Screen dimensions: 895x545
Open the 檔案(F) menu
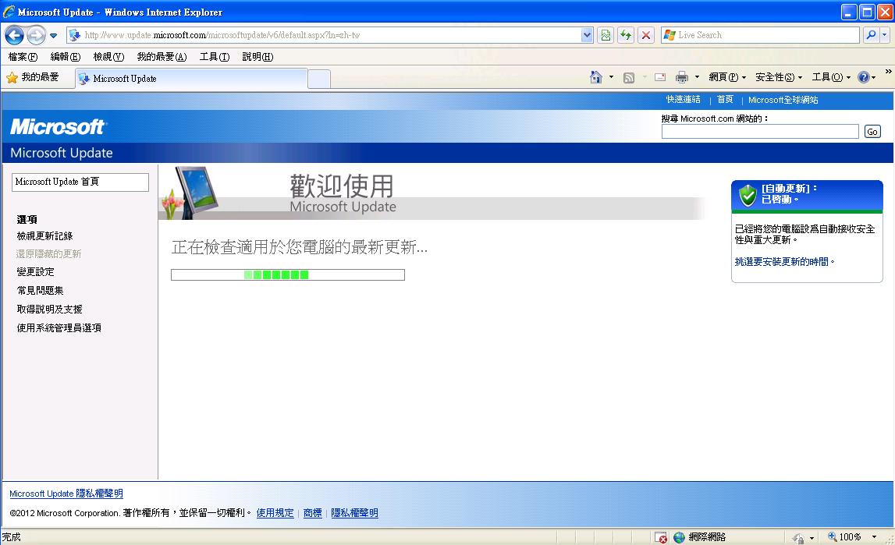tap(23, 56)
